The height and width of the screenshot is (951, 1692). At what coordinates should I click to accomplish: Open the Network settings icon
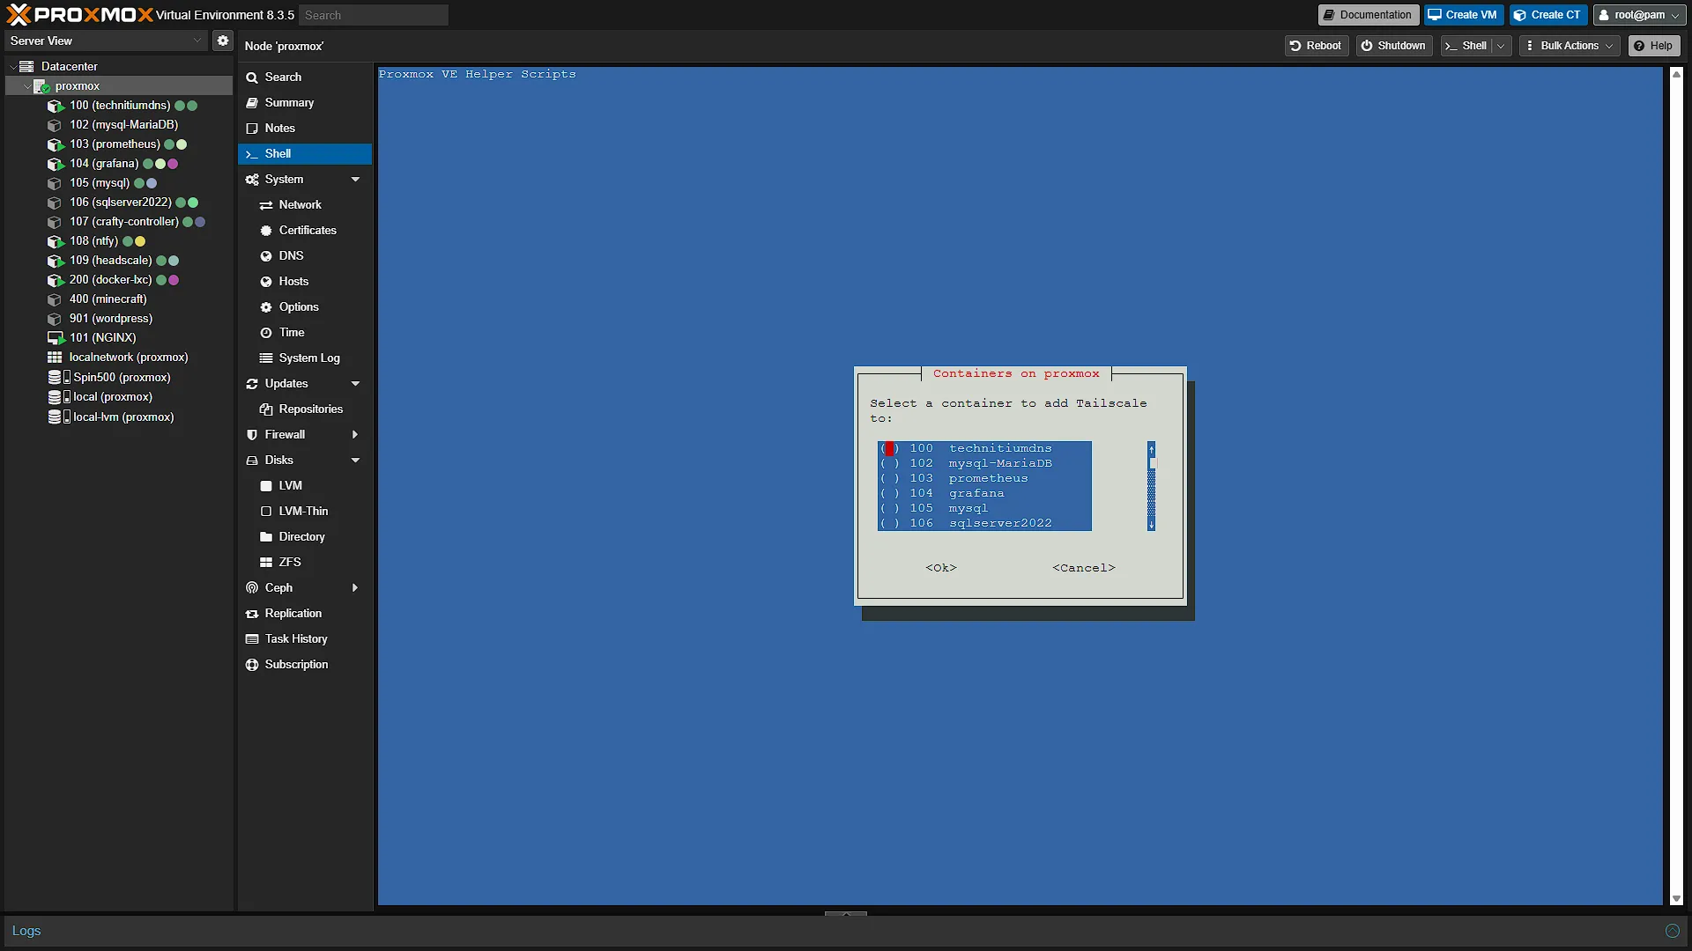coord(266,205)
